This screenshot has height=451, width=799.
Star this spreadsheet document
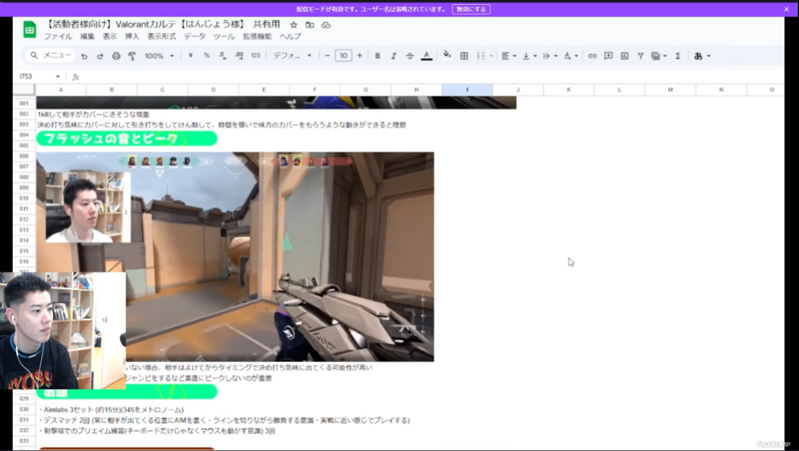click(x=294, y=24)
